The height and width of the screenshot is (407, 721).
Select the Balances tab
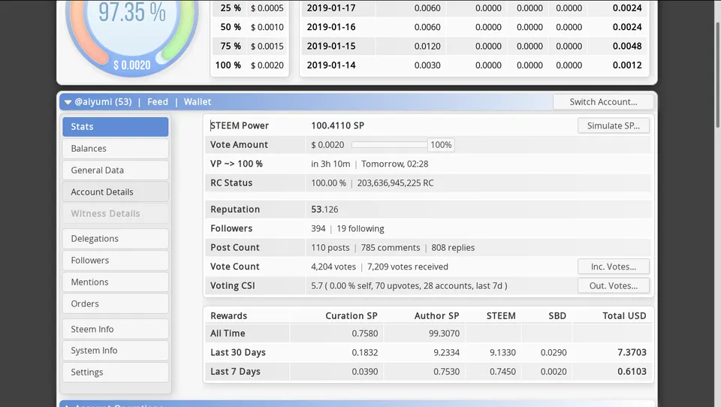point(116,149)
